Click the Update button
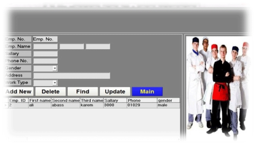Screen dimensions: 258x144 (x=115, y=91)
